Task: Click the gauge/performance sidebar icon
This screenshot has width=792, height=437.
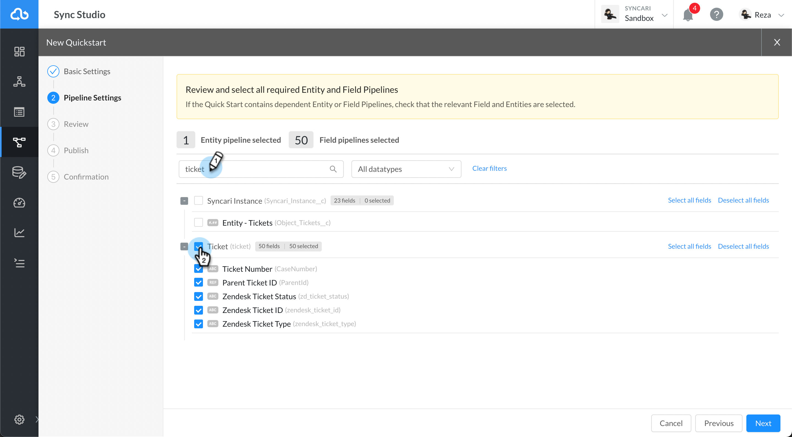Action: click(x=19, y=203)
